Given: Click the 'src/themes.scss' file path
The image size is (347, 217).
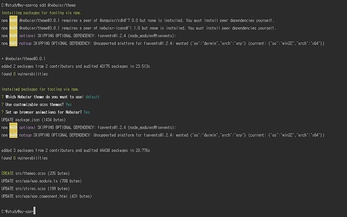Looking at the screenshot, I should coord(30,173).
